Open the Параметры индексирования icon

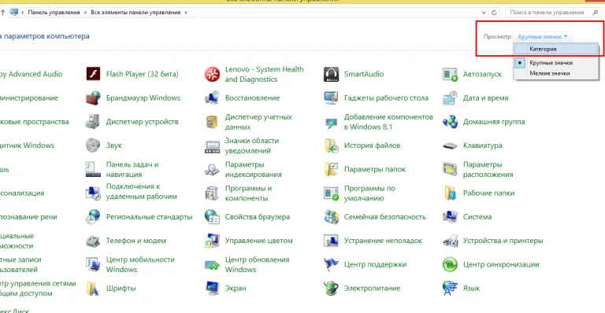point(212,169)
